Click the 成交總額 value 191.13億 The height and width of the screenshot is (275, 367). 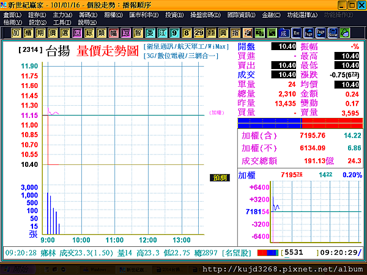[x=319, y=161]
